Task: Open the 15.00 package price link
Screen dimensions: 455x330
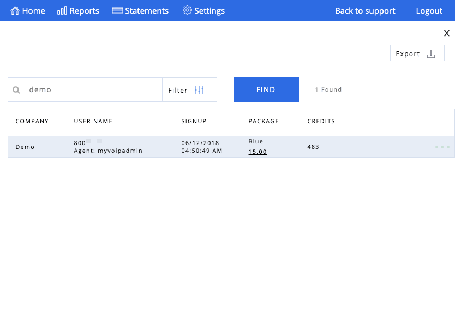Action: point(258,152)
